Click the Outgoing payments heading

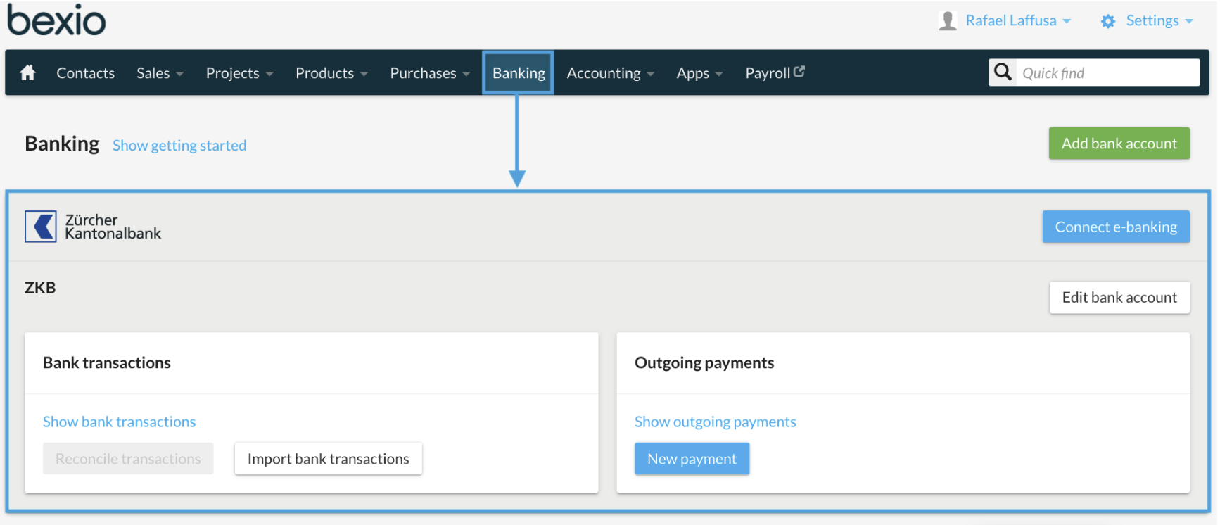click(x=704, y=362)
